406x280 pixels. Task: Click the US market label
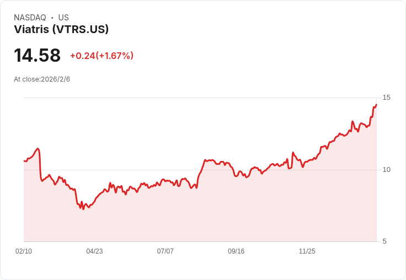[63, 18]
